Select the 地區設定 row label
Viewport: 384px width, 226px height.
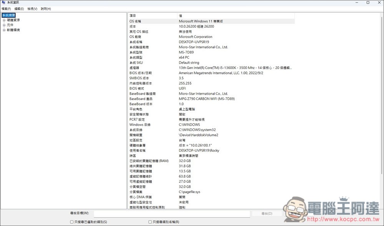point(136,140)
